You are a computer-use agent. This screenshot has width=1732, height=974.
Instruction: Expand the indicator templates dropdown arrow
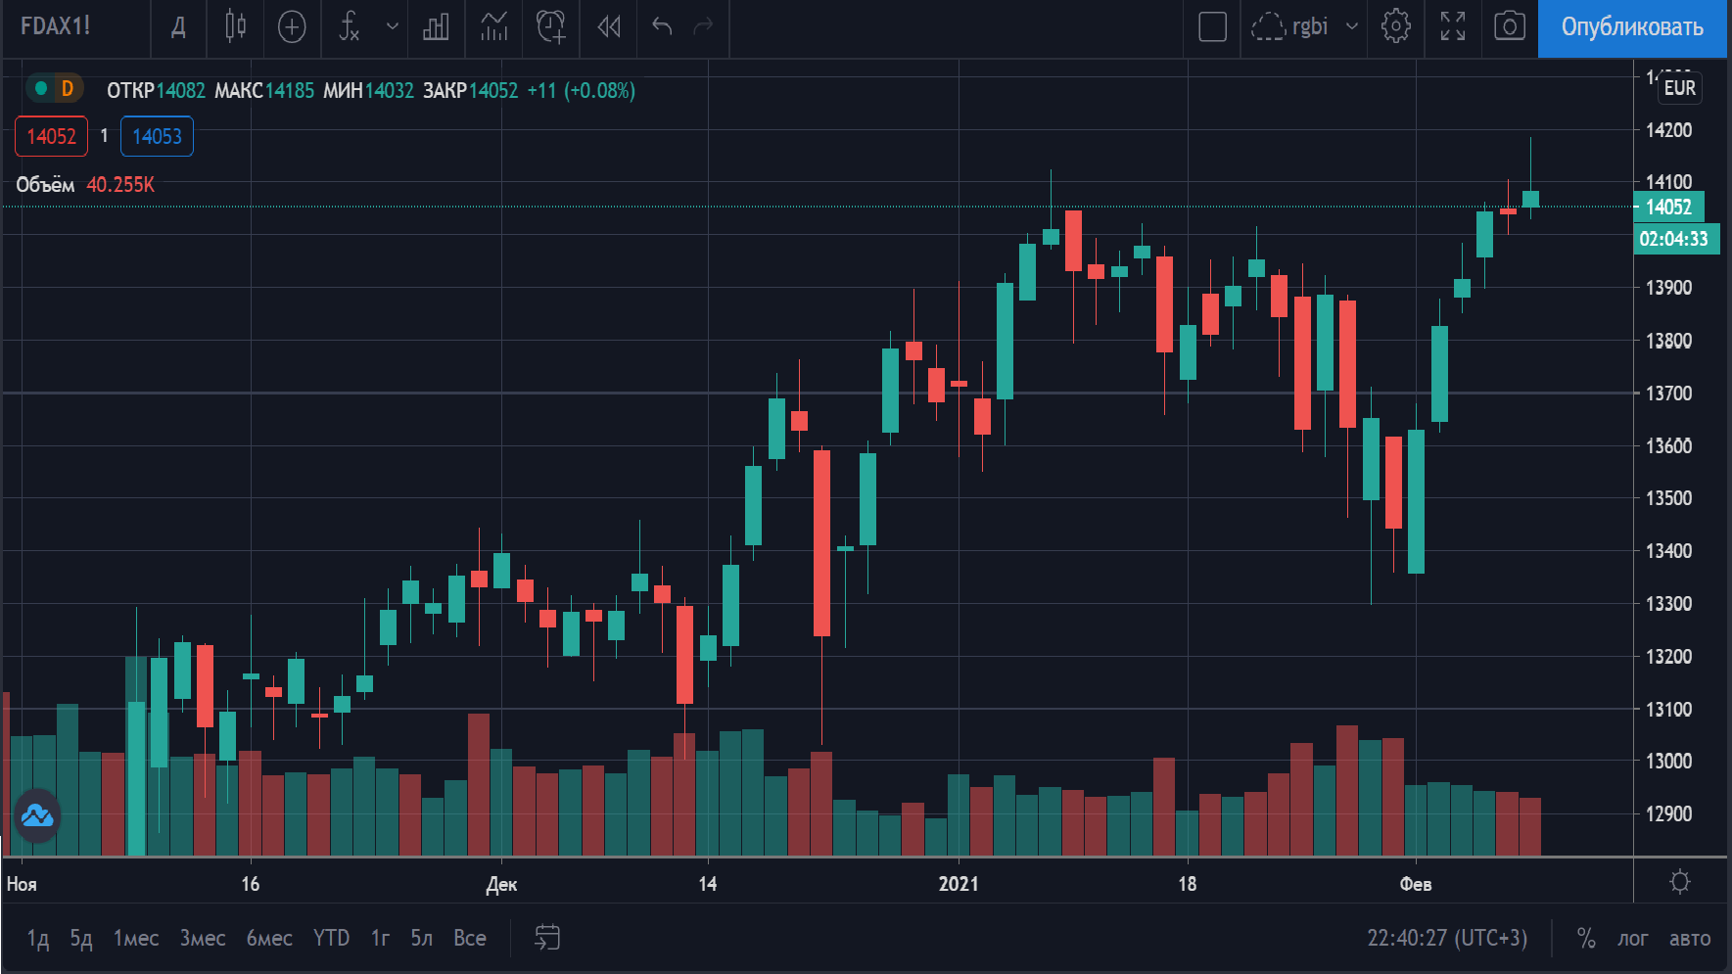pyautogui.click(x=393, y=26)
